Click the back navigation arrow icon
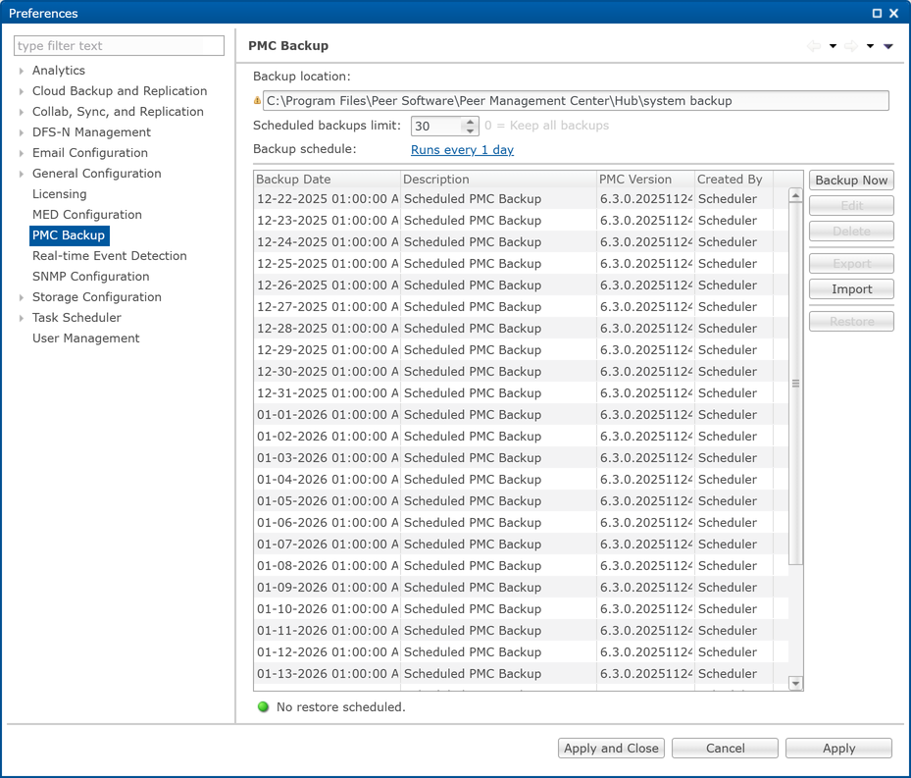911x778 pixels. coord(814,46)
